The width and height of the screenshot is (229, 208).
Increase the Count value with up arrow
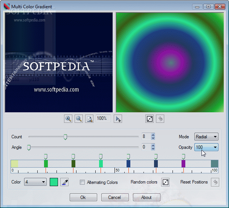point(153,135)
